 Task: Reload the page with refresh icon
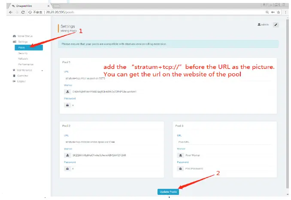pos(23,12)
